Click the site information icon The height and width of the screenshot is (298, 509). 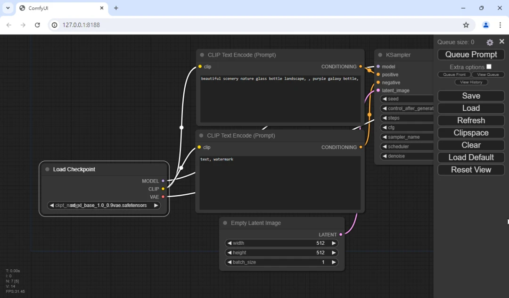[x=55, y=25]
